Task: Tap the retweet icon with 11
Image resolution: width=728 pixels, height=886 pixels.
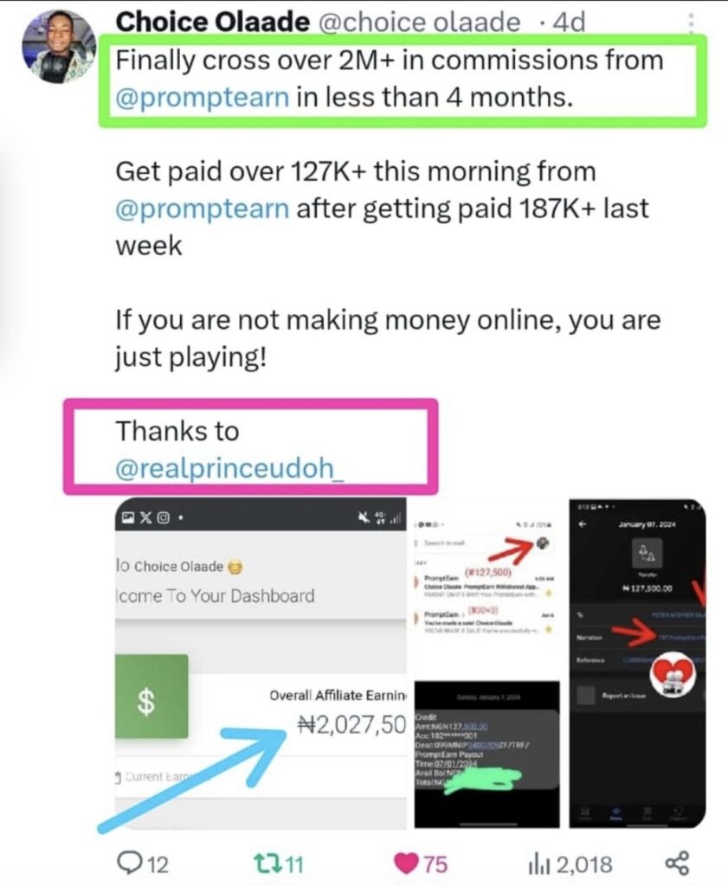Action: [x=267, y=864]
